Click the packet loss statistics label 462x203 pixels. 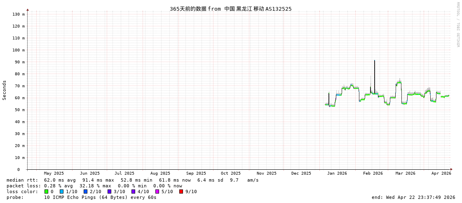click(23, 186)
